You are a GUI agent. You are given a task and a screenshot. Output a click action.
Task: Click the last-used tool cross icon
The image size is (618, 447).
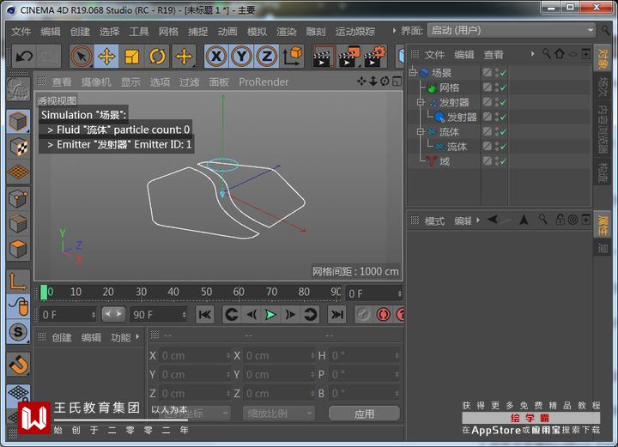(x=184, y=57)
